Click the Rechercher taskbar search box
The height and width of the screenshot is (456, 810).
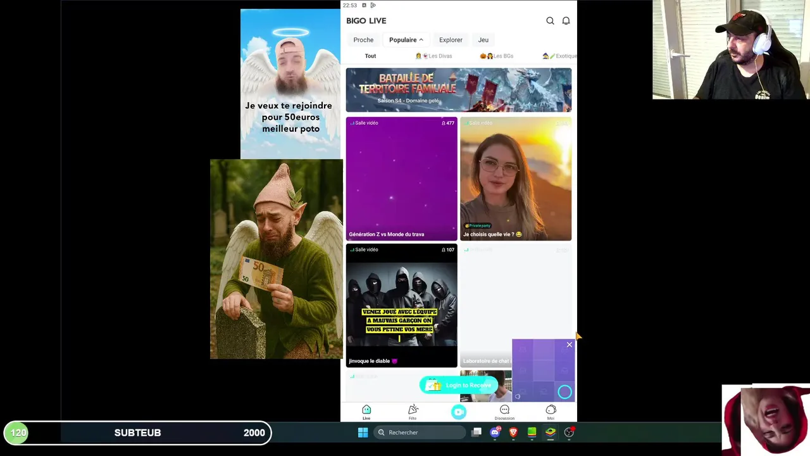419,433
